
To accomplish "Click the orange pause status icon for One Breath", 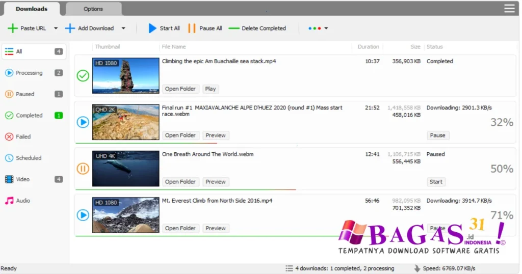I will pos(83,169).
